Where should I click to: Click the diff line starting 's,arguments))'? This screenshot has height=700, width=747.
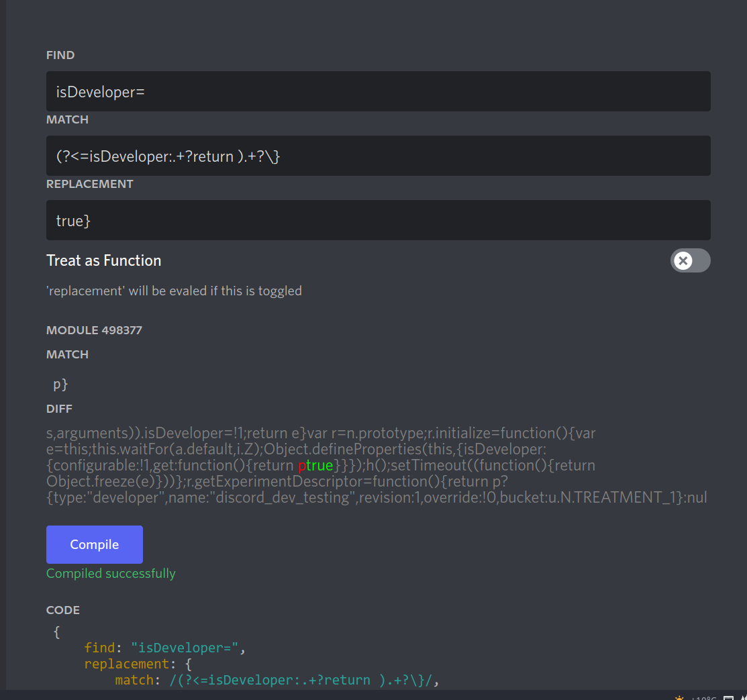pos(321,433)
